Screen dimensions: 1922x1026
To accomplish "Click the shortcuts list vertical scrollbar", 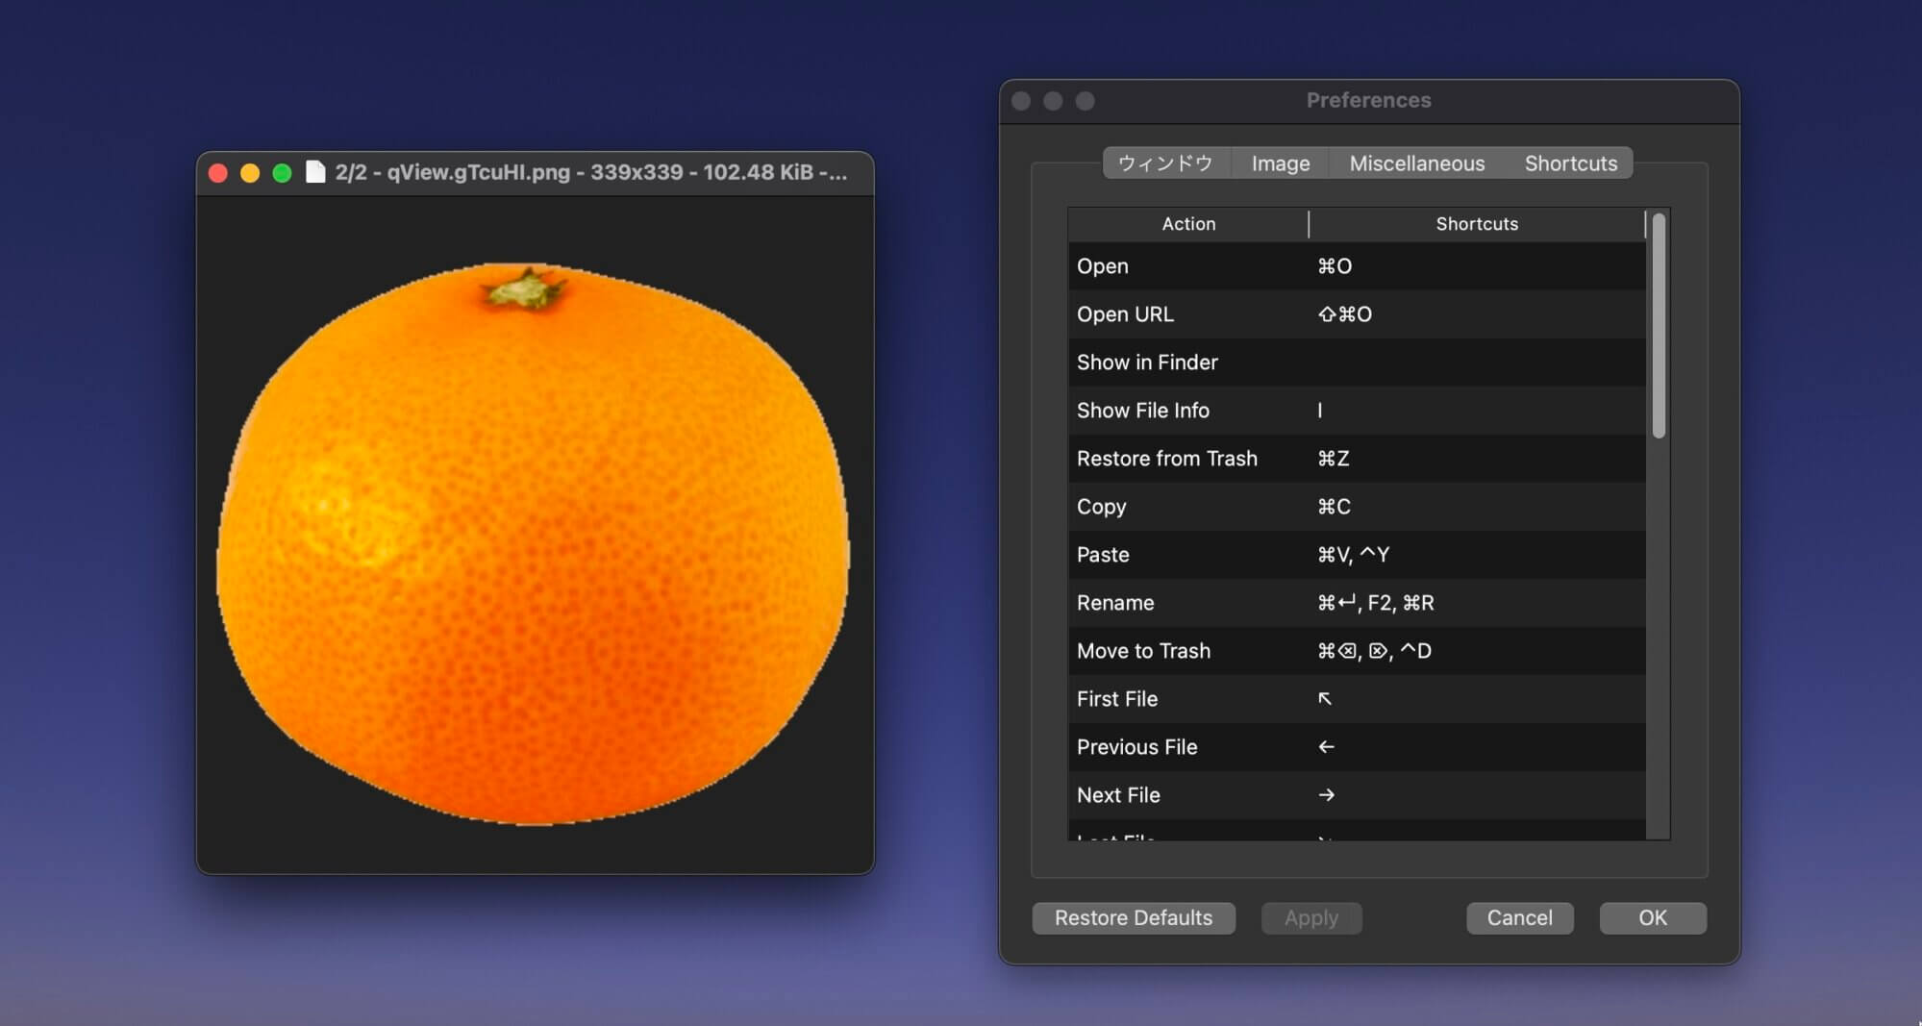I will [x=1659, y=327].
